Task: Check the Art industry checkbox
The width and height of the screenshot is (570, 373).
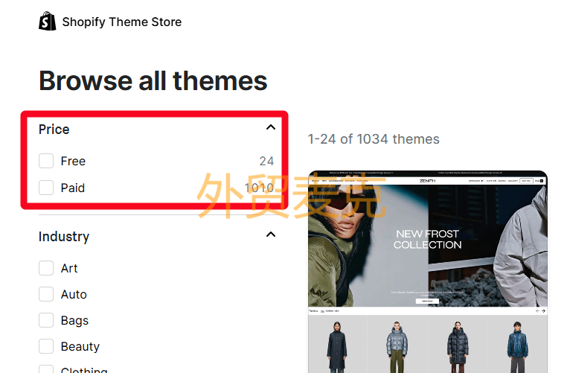Action: [x=46, y=268]
